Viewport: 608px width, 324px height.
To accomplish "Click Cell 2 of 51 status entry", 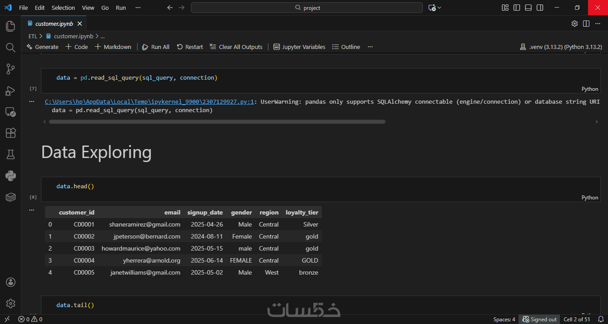I will click(x=577, y=319).
